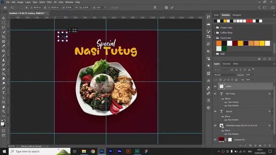Select the Eraser tool

click(x=3, y=69)
